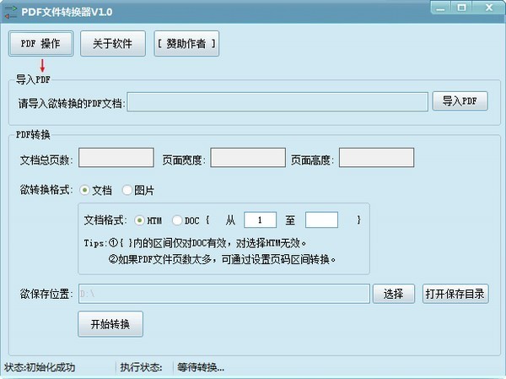Click the 选择 browse folder button
Screen dimensions: 506x379
(x=394, y=294)
